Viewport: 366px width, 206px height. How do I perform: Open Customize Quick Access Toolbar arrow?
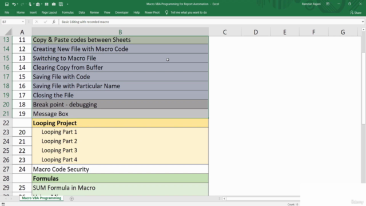click(67, 4)
